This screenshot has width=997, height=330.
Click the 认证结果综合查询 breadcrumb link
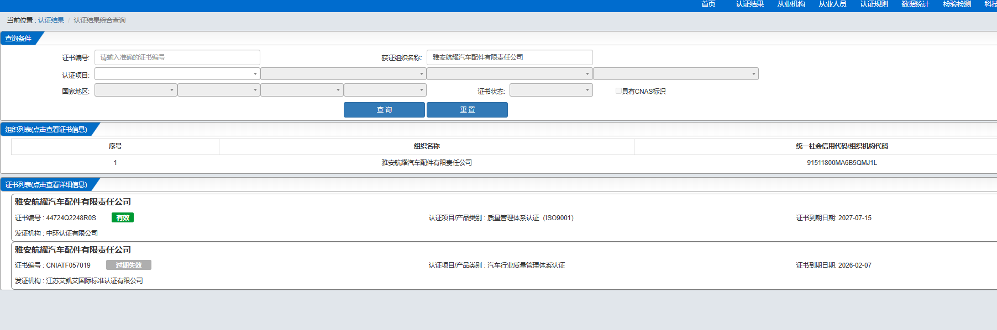point(99,20)
